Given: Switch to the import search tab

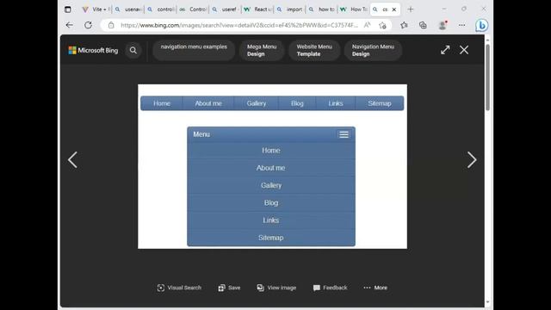Looking at the screenshot, I should (290, 9).
